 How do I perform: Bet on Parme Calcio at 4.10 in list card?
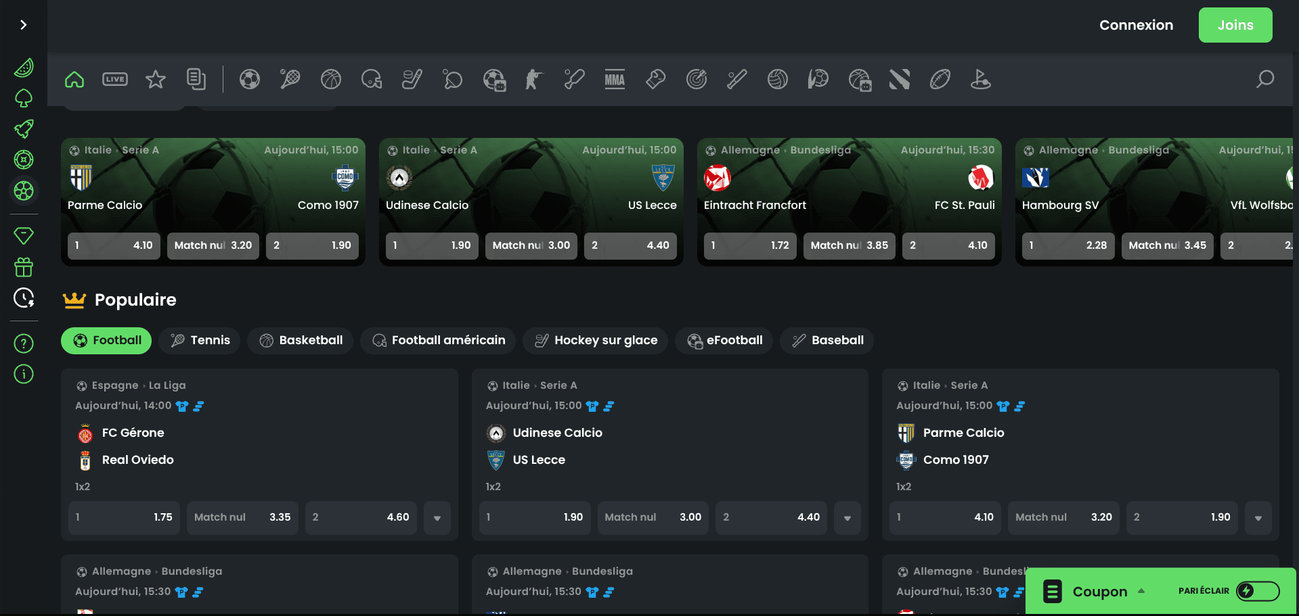click(x=945, y=518)
